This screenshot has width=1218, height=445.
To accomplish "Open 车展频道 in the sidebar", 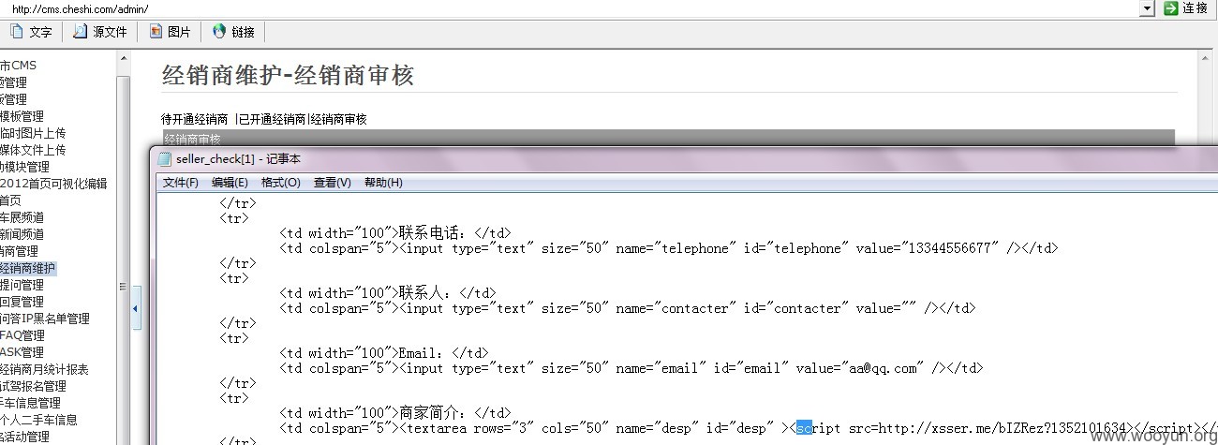I will pos(22,217).
